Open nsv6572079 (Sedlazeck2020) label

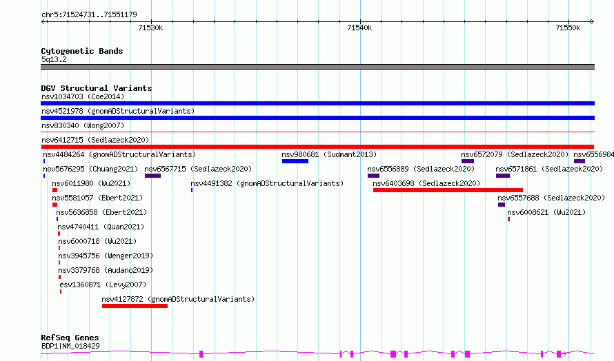click(515, 154)
